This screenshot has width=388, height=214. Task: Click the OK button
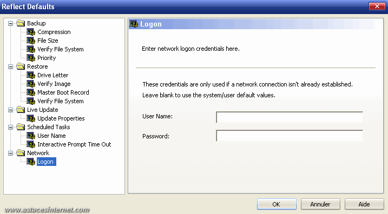click(x=277, y=204)
